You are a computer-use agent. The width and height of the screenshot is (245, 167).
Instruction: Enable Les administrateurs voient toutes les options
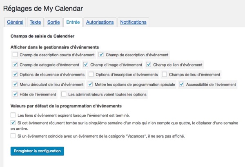(x=64, y=94)
